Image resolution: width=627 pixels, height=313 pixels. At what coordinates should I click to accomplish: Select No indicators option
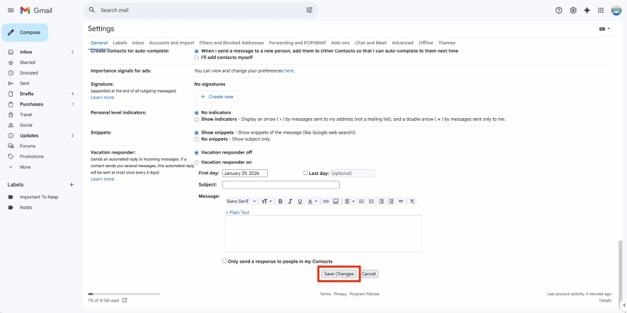coord(197,113)
